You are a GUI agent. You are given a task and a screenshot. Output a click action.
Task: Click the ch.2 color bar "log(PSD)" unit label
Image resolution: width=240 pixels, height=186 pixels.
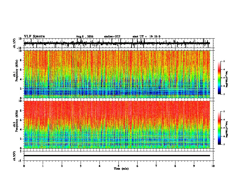[227, 129]
